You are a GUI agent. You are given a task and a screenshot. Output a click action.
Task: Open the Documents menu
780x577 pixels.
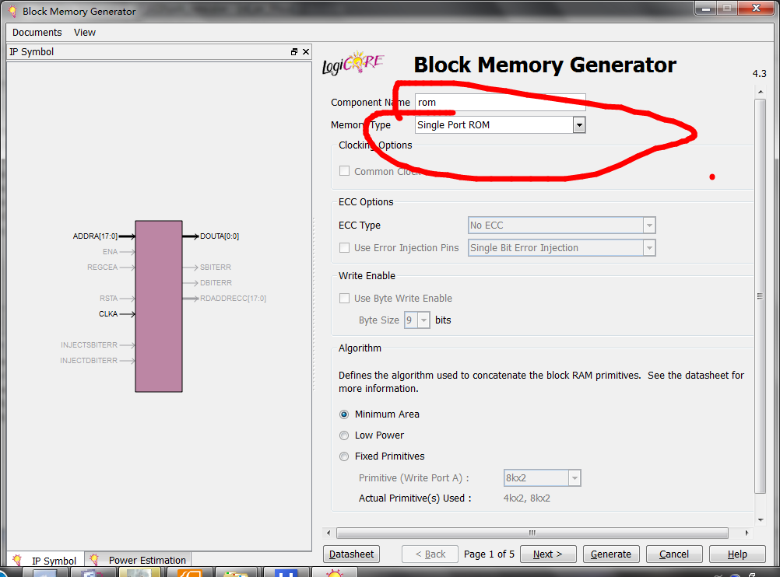[37, 33]
